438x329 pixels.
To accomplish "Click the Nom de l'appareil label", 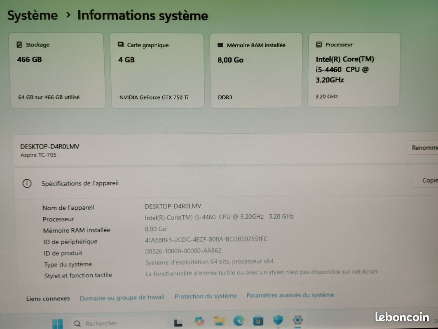I will (68, 208).
